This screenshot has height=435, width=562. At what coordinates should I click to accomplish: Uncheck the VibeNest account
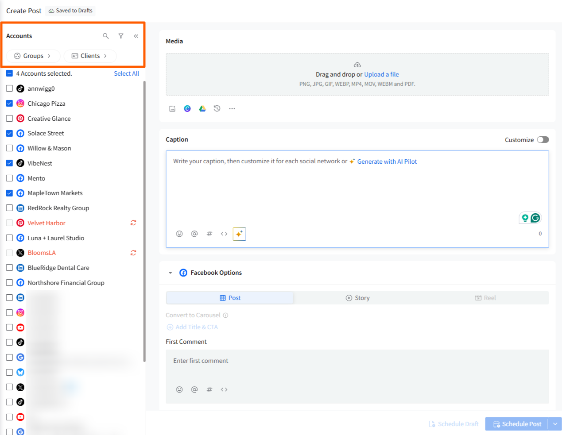click(9, 163)
